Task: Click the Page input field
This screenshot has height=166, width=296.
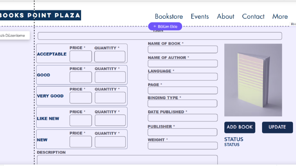Action: pos(183,90)
